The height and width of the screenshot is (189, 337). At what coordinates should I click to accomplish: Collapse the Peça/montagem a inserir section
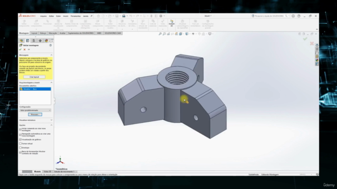(52, 82)
